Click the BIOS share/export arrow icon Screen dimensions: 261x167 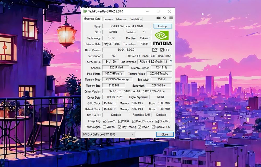coord(155,50)
